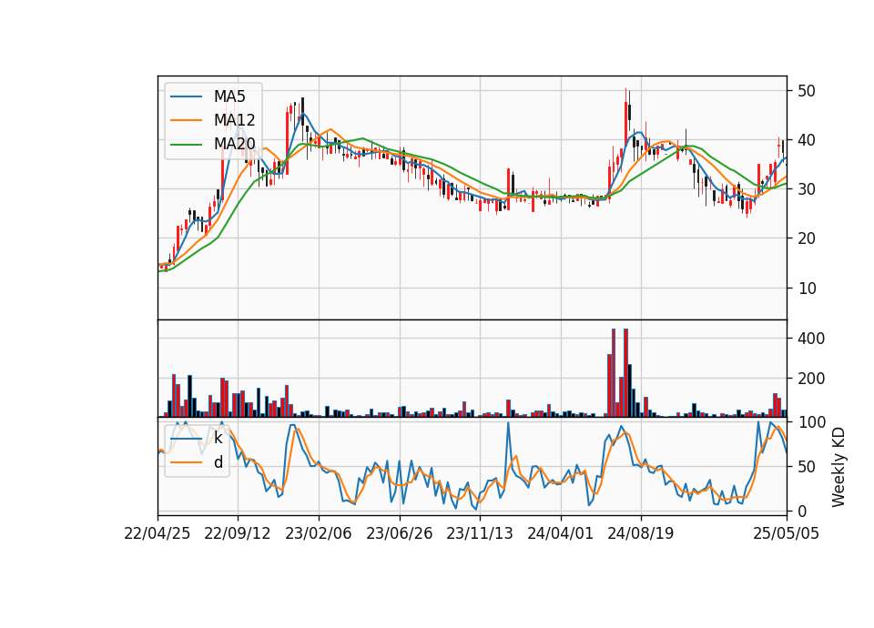Click the d legend label in KD panel
This screenshot has width=874, height=628.
(x=218, y=462)
